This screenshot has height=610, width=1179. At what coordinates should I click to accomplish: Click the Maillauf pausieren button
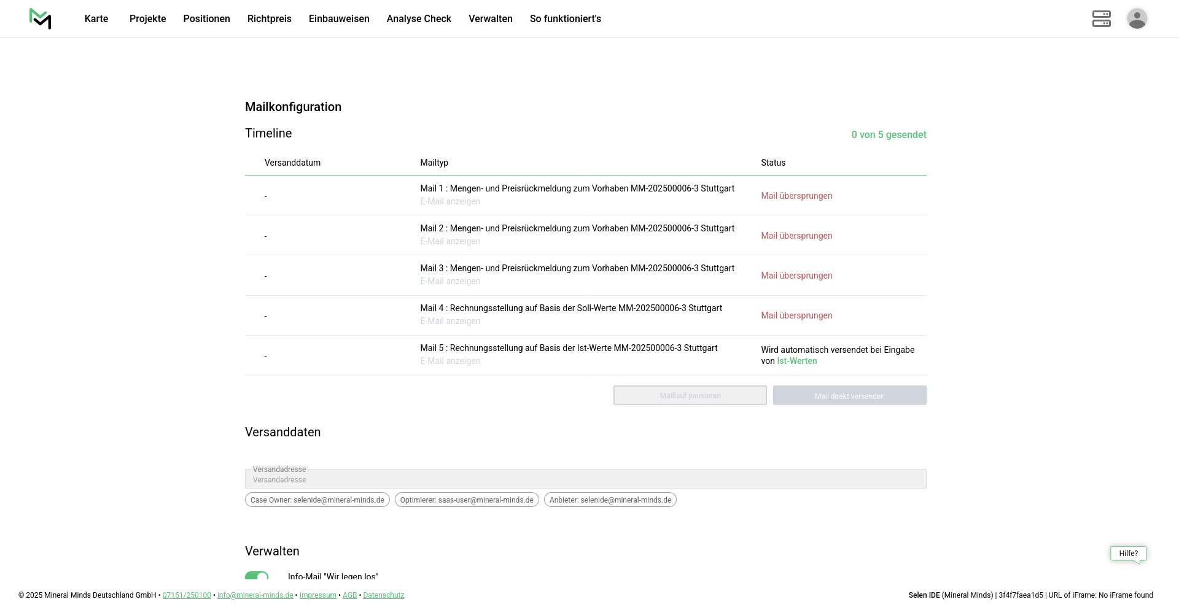(690, 396)
